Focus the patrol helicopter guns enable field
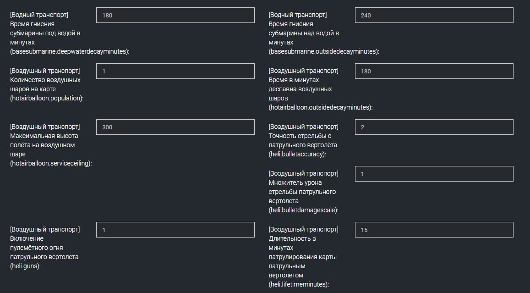This screenshot has height=293, width=530. coord(175,229)
